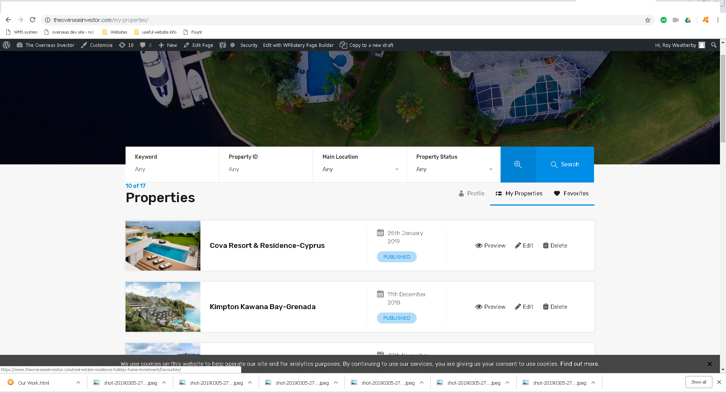Screen dimensions: 726x393
Task: Reload the page with the refresh icon
Action: point(33,20)
